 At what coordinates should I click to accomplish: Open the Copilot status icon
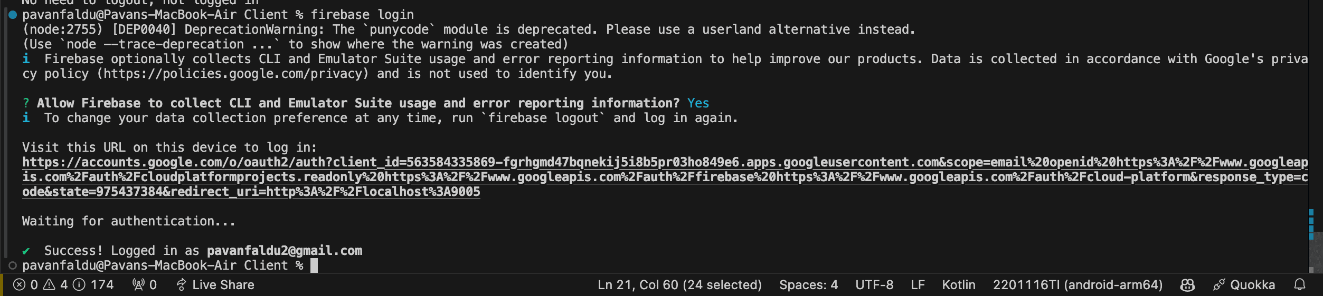click(x=1187, y=285)
